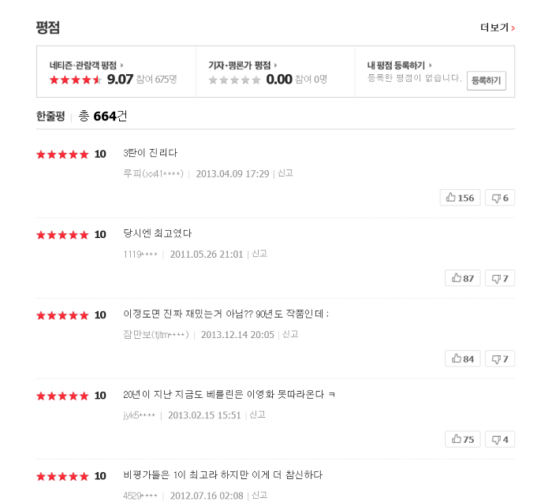552x502 pixels.
Task: Like the review with 75 thumbs up
Action: point(463,440)
